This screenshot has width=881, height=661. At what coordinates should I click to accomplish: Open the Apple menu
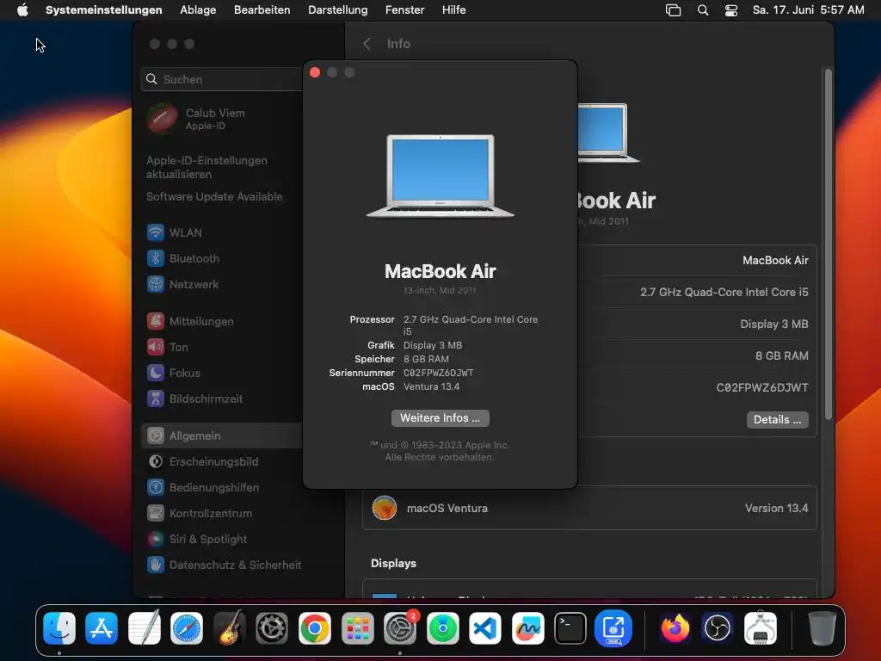pyautogui.click(x=22, y=9)
